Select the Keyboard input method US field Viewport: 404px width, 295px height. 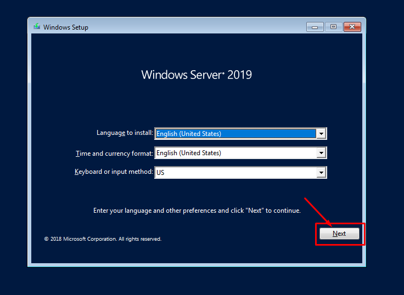pos(240,173)
